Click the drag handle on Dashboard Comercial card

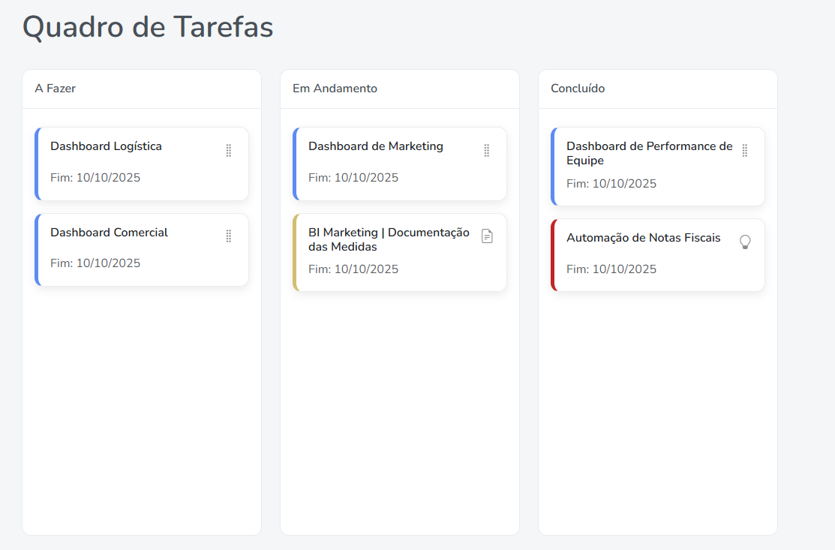click(228, 236)
